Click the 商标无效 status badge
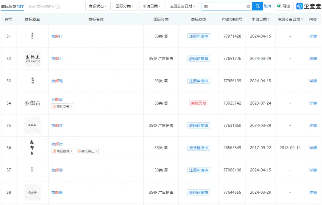This screenshot has width=322, height=205. click(x=199, y=103)
